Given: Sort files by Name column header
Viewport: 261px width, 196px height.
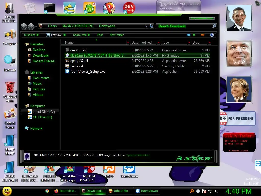Looking at the screenshot, I should pyautogui.click(x=94, y=43).
